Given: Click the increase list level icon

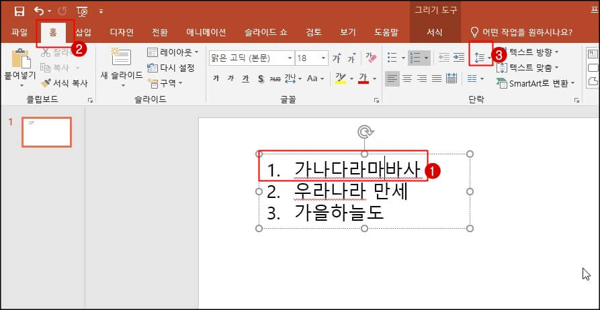Looking at the screenshot, I should click(458, 58).
